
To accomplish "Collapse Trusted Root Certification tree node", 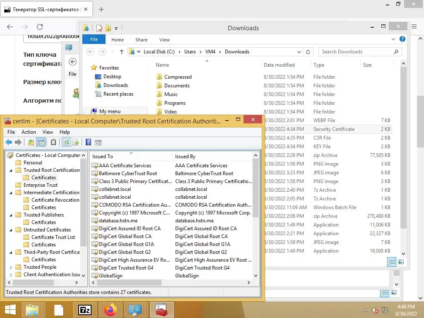I will point(11,170).
